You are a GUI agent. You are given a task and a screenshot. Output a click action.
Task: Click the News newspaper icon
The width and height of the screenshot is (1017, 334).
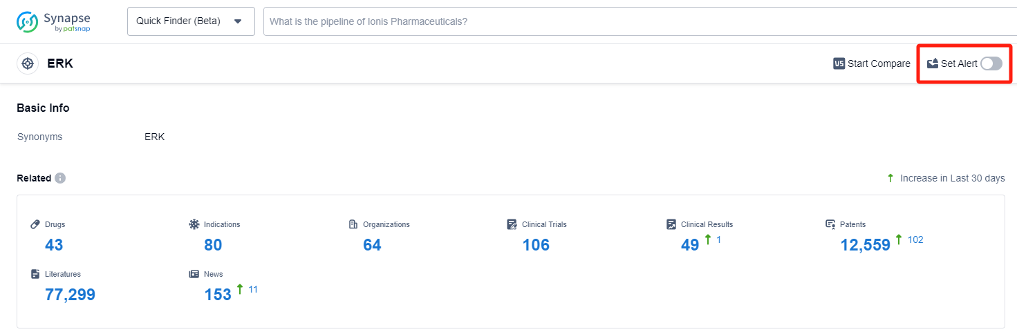(x=194, y=274)
